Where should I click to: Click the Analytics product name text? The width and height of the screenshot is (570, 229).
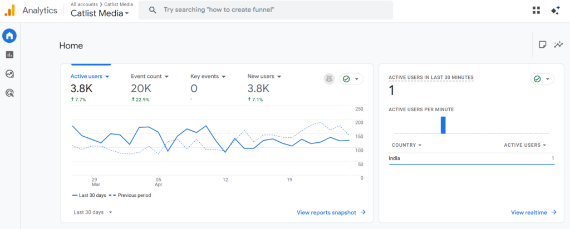(40, 11)
